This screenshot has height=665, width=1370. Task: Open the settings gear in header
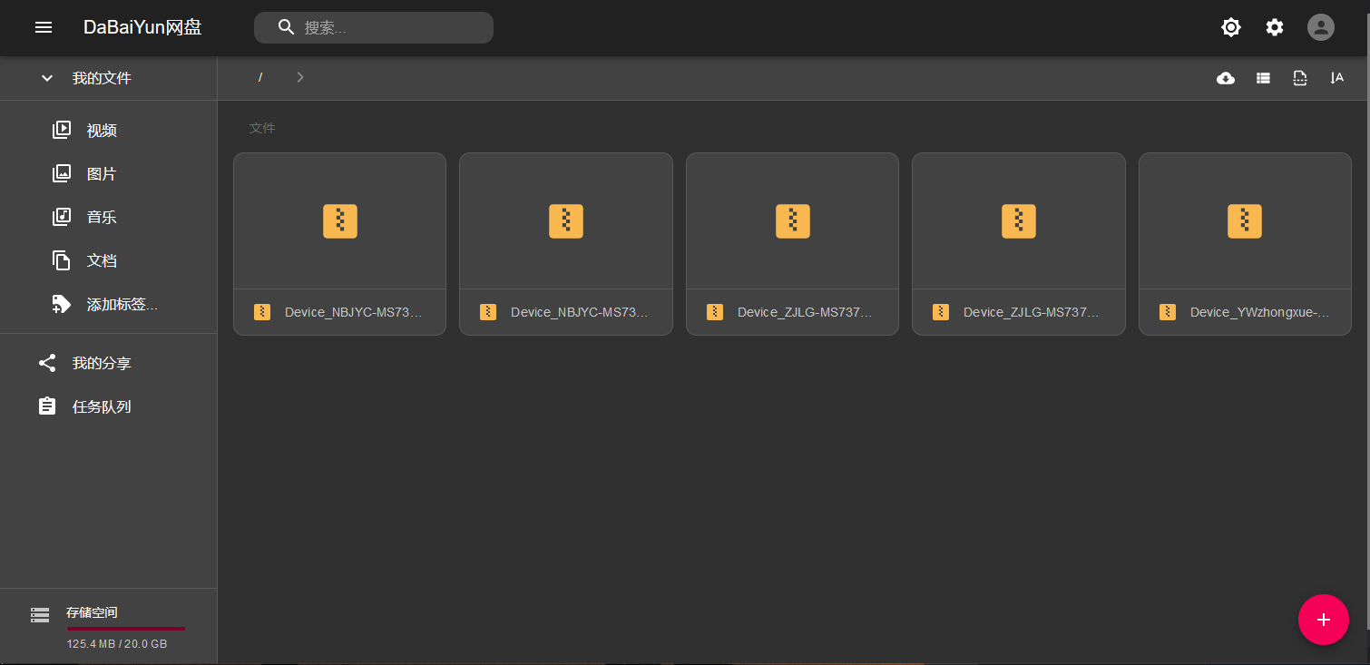(x=1275, y=27)
